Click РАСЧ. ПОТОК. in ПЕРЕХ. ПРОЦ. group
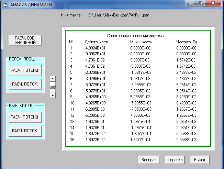Viewport: 224px width, 169px height. [x=25, y=84]
